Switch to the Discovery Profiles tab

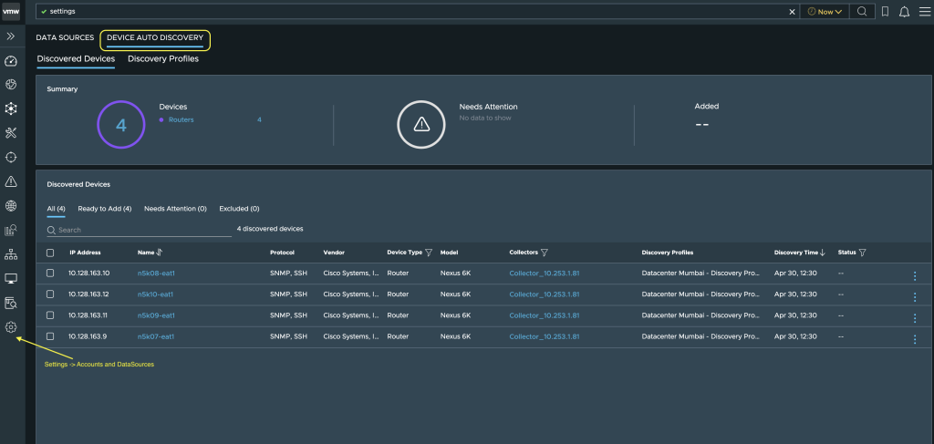point(163,59)
